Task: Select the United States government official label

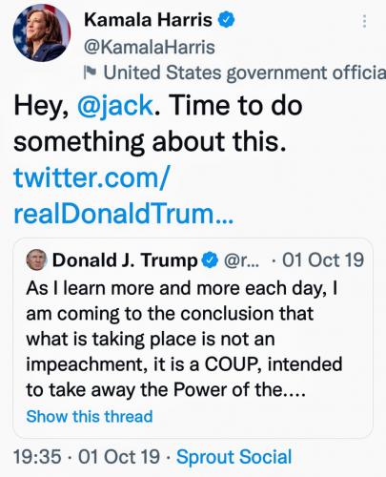Action: point(244,73)
